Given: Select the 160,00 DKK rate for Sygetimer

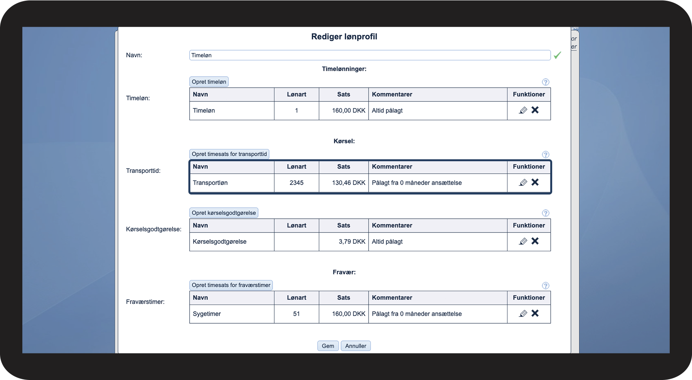Looking at the screenshot, I should pos(349,314).
